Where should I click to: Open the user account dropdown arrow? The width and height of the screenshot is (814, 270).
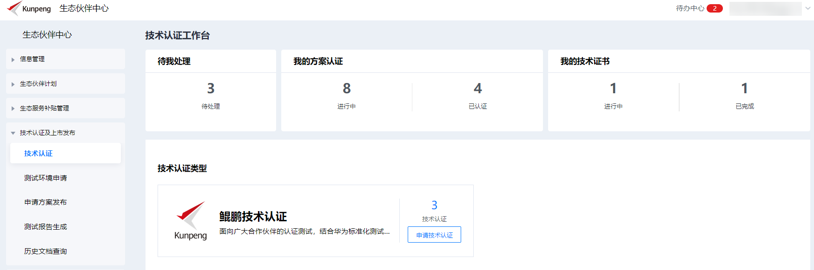coord(808,8)
